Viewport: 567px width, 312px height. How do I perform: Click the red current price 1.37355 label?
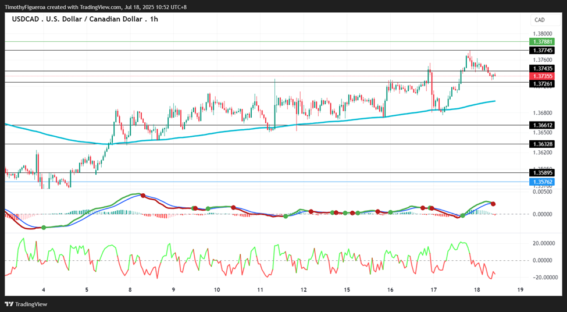[541, 76]
